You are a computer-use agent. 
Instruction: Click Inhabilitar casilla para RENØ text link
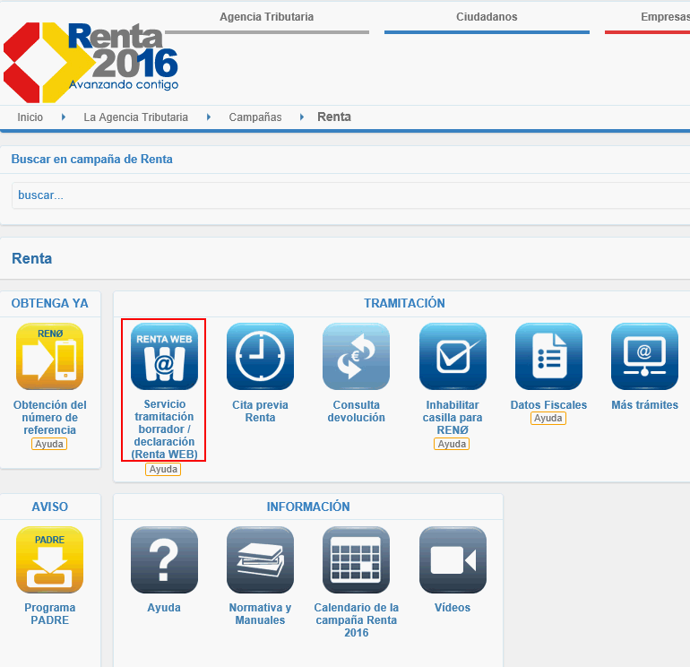[453, 418]
